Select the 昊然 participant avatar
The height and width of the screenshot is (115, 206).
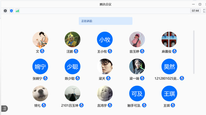(x=169, y=66)
